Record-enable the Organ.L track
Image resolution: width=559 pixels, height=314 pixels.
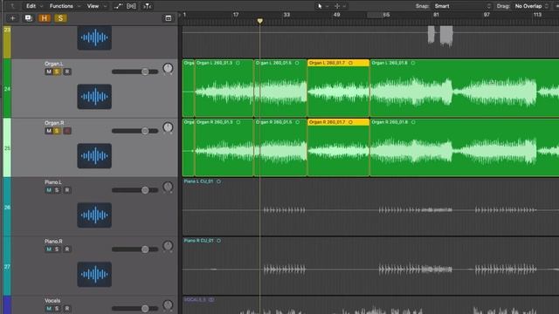[x=67, y=72]
